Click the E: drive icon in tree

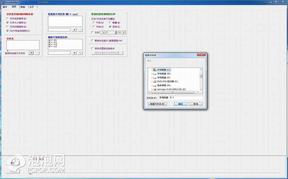tap(155, 78)
